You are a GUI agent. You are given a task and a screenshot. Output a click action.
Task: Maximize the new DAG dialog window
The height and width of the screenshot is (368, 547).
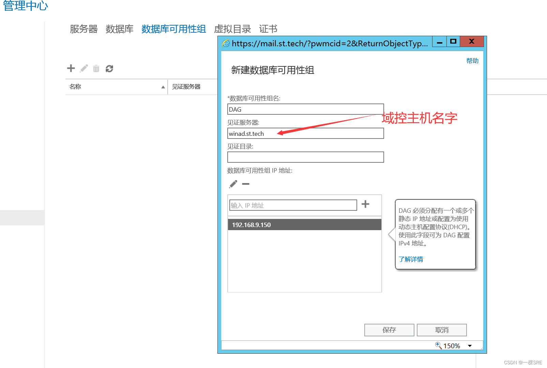point(453,42)
